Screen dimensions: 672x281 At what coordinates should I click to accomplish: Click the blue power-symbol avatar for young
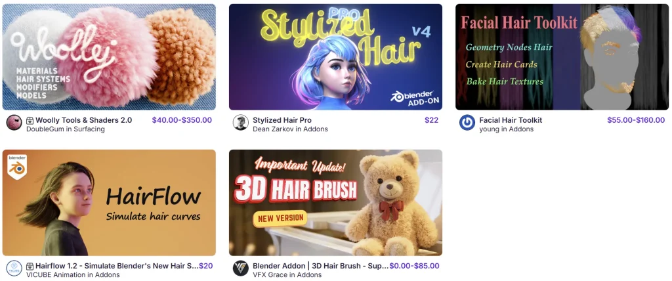point(467,123)
